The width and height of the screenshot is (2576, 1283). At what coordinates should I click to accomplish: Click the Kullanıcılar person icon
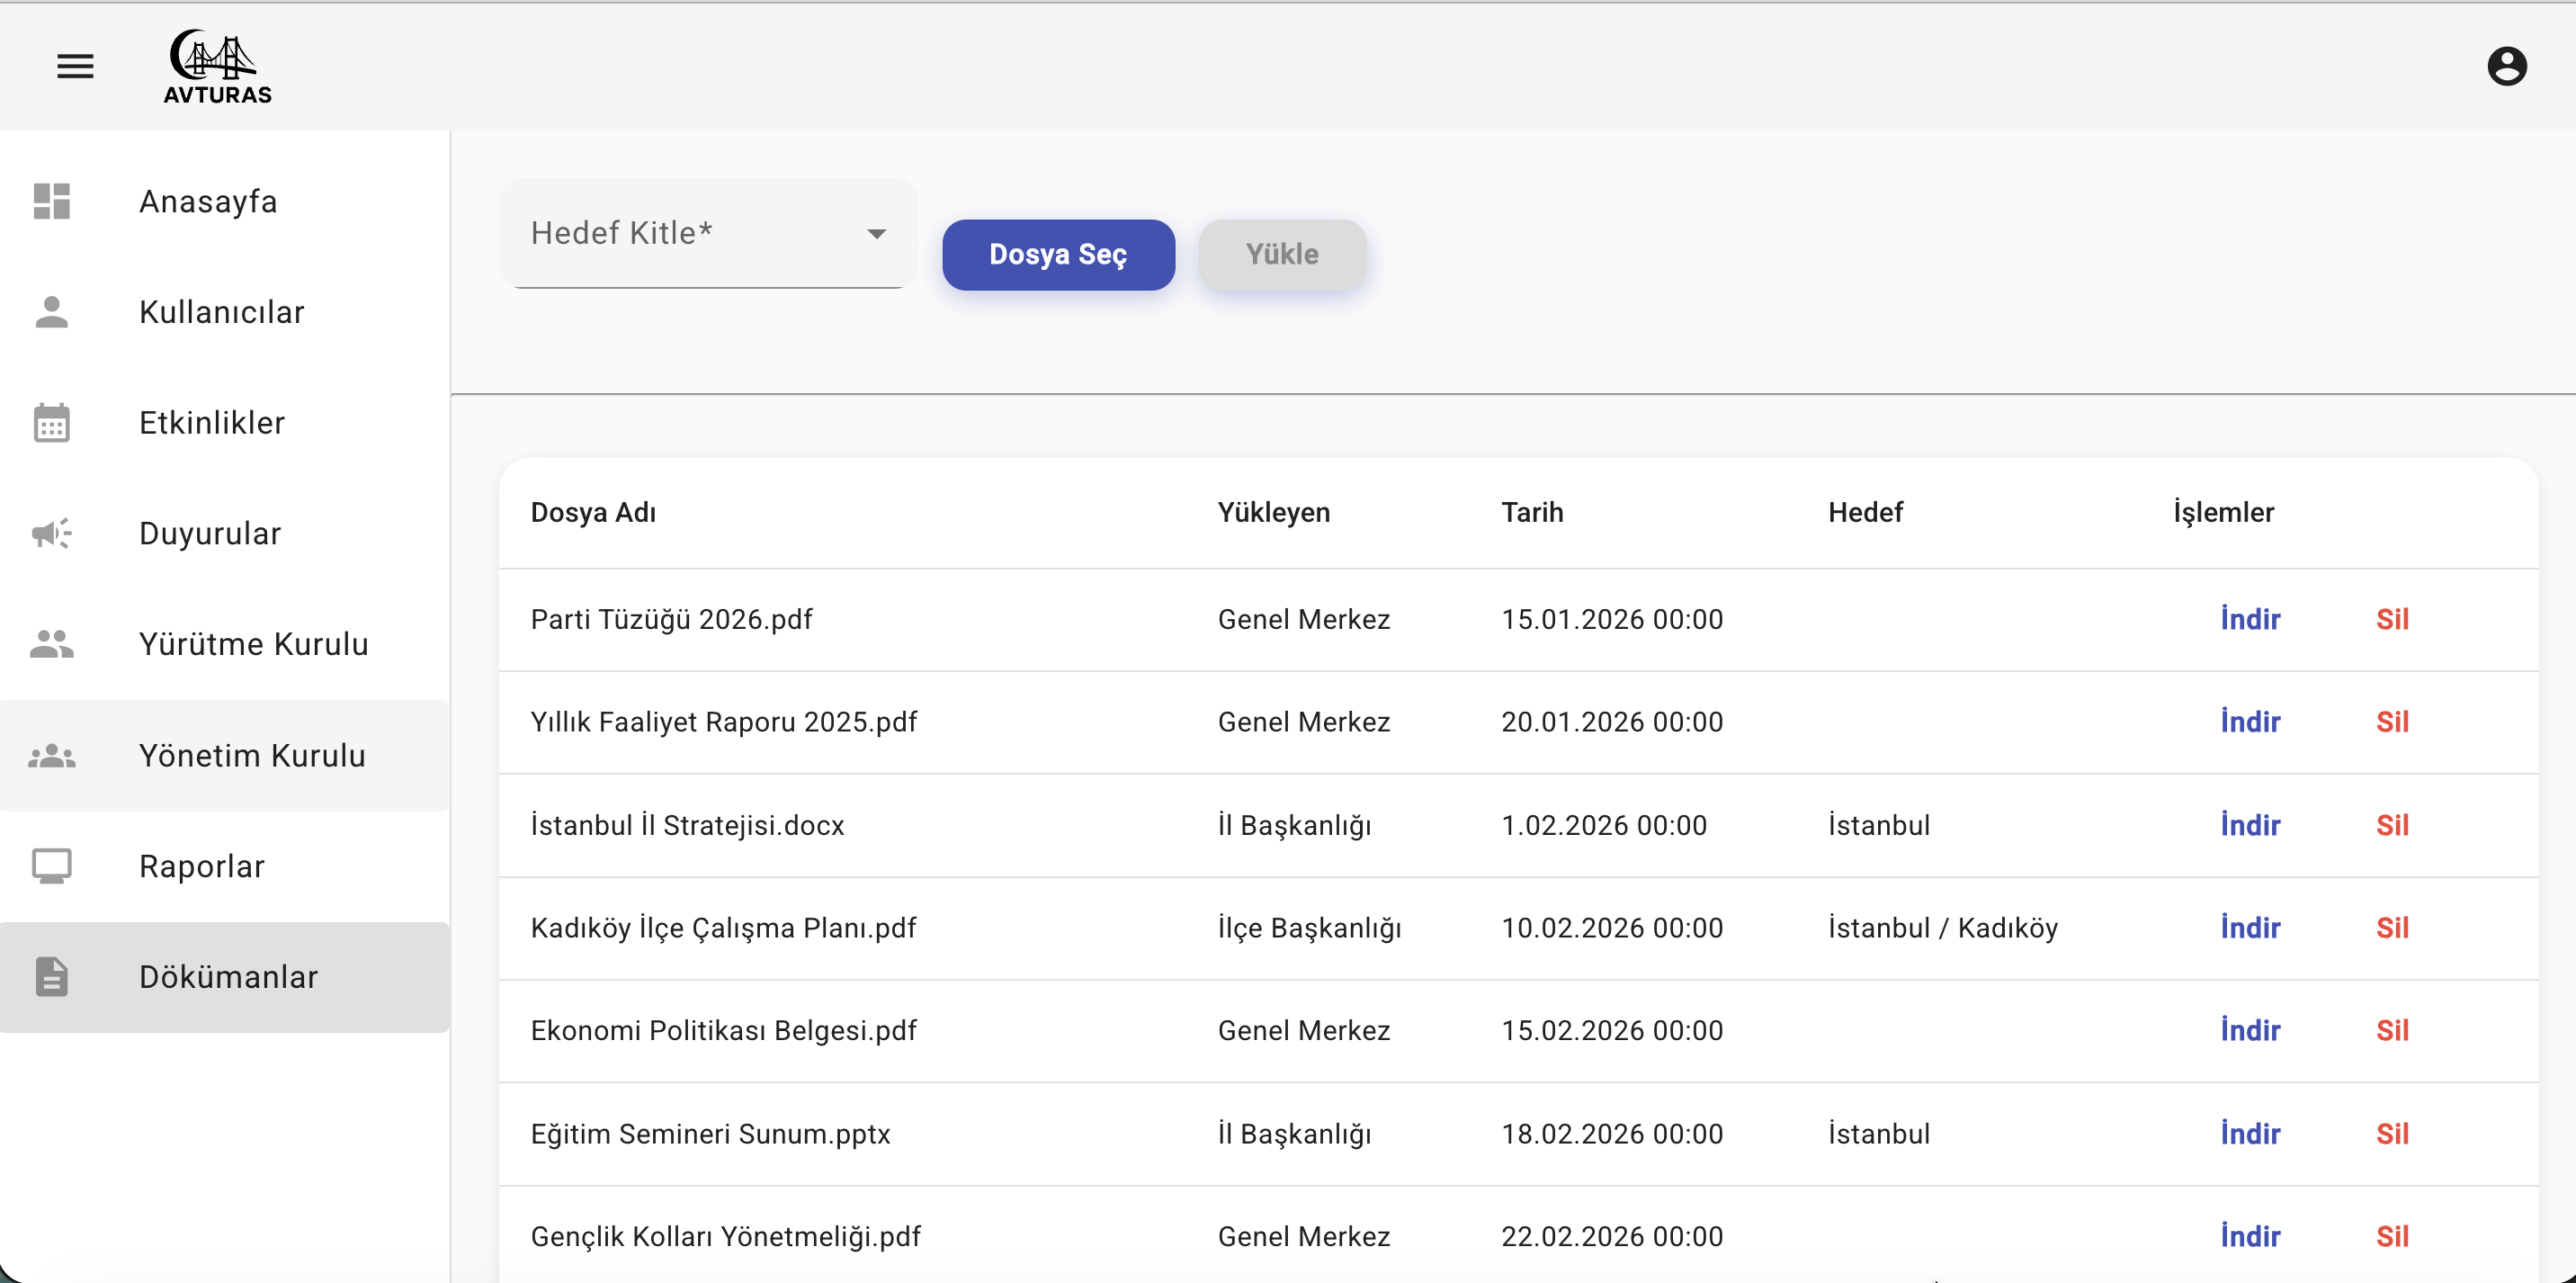pyautogui.click(x=52, y=312)
